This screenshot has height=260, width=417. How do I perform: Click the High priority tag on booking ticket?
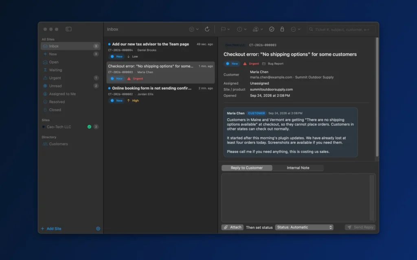pos(133,101)
